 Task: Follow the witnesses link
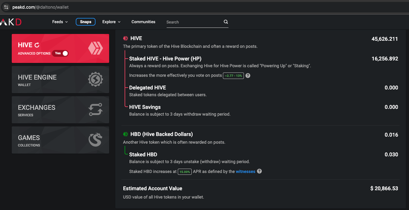tap(245, 171)
